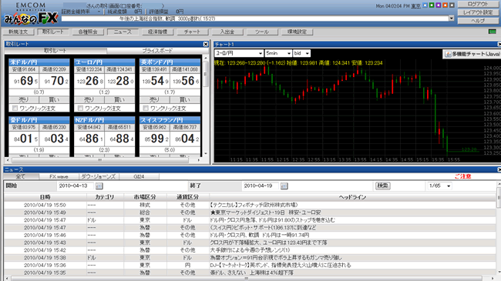The image size is (501, 281).
Task: Select the FX wave news tab
Action: pos(59,176)
